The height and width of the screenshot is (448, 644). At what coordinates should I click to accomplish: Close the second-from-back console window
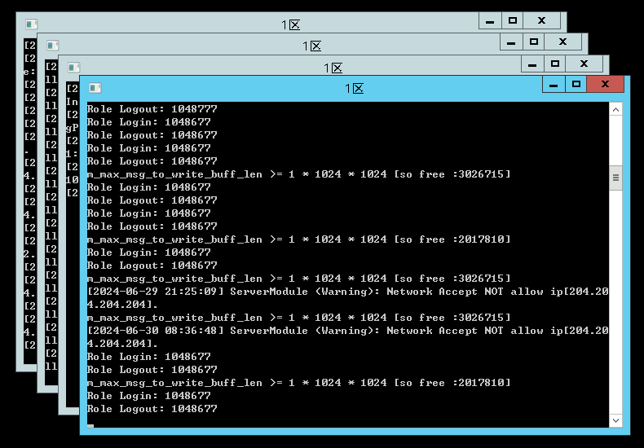[x=562, y=42]
